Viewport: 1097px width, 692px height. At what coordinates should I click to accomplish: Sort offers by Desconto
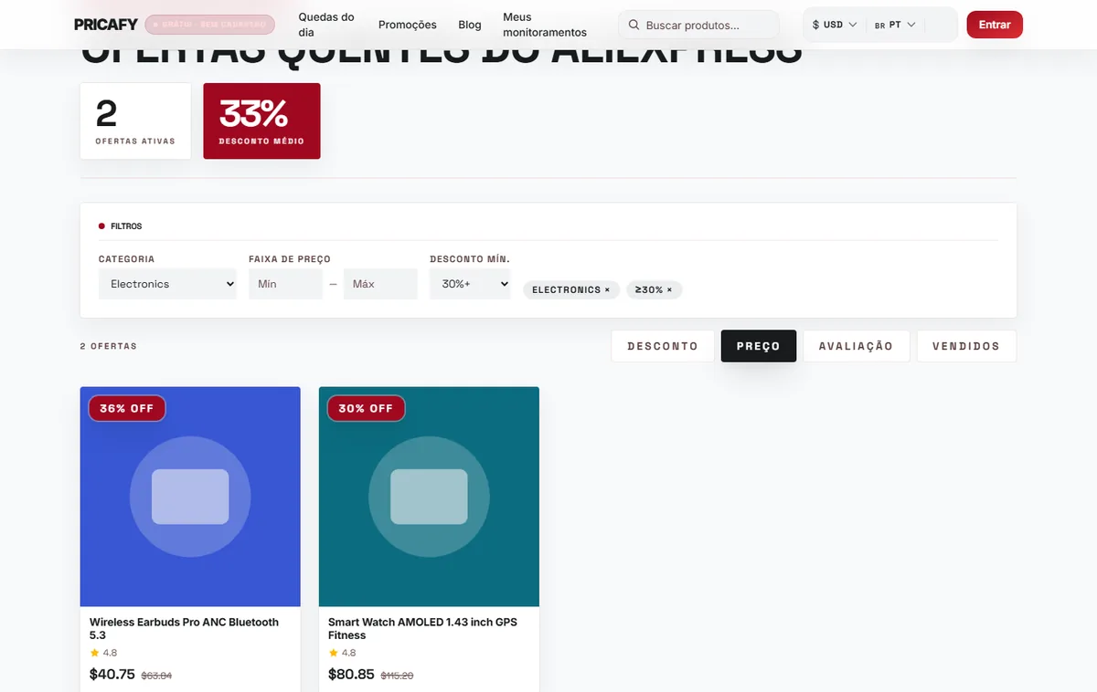point(663,346)
